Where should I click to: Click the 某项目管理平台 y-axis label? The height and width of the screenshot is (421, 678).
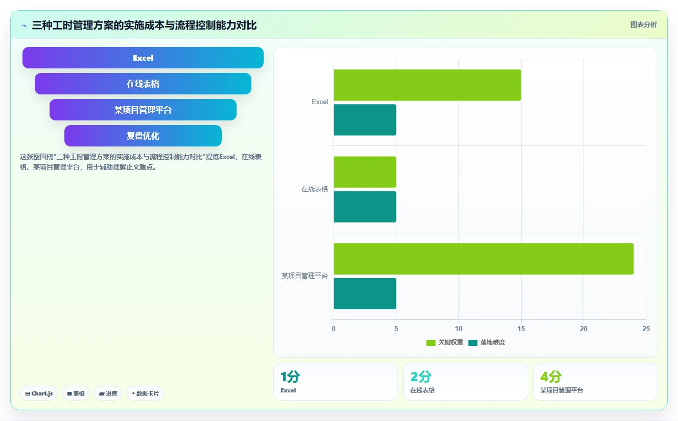305,276
